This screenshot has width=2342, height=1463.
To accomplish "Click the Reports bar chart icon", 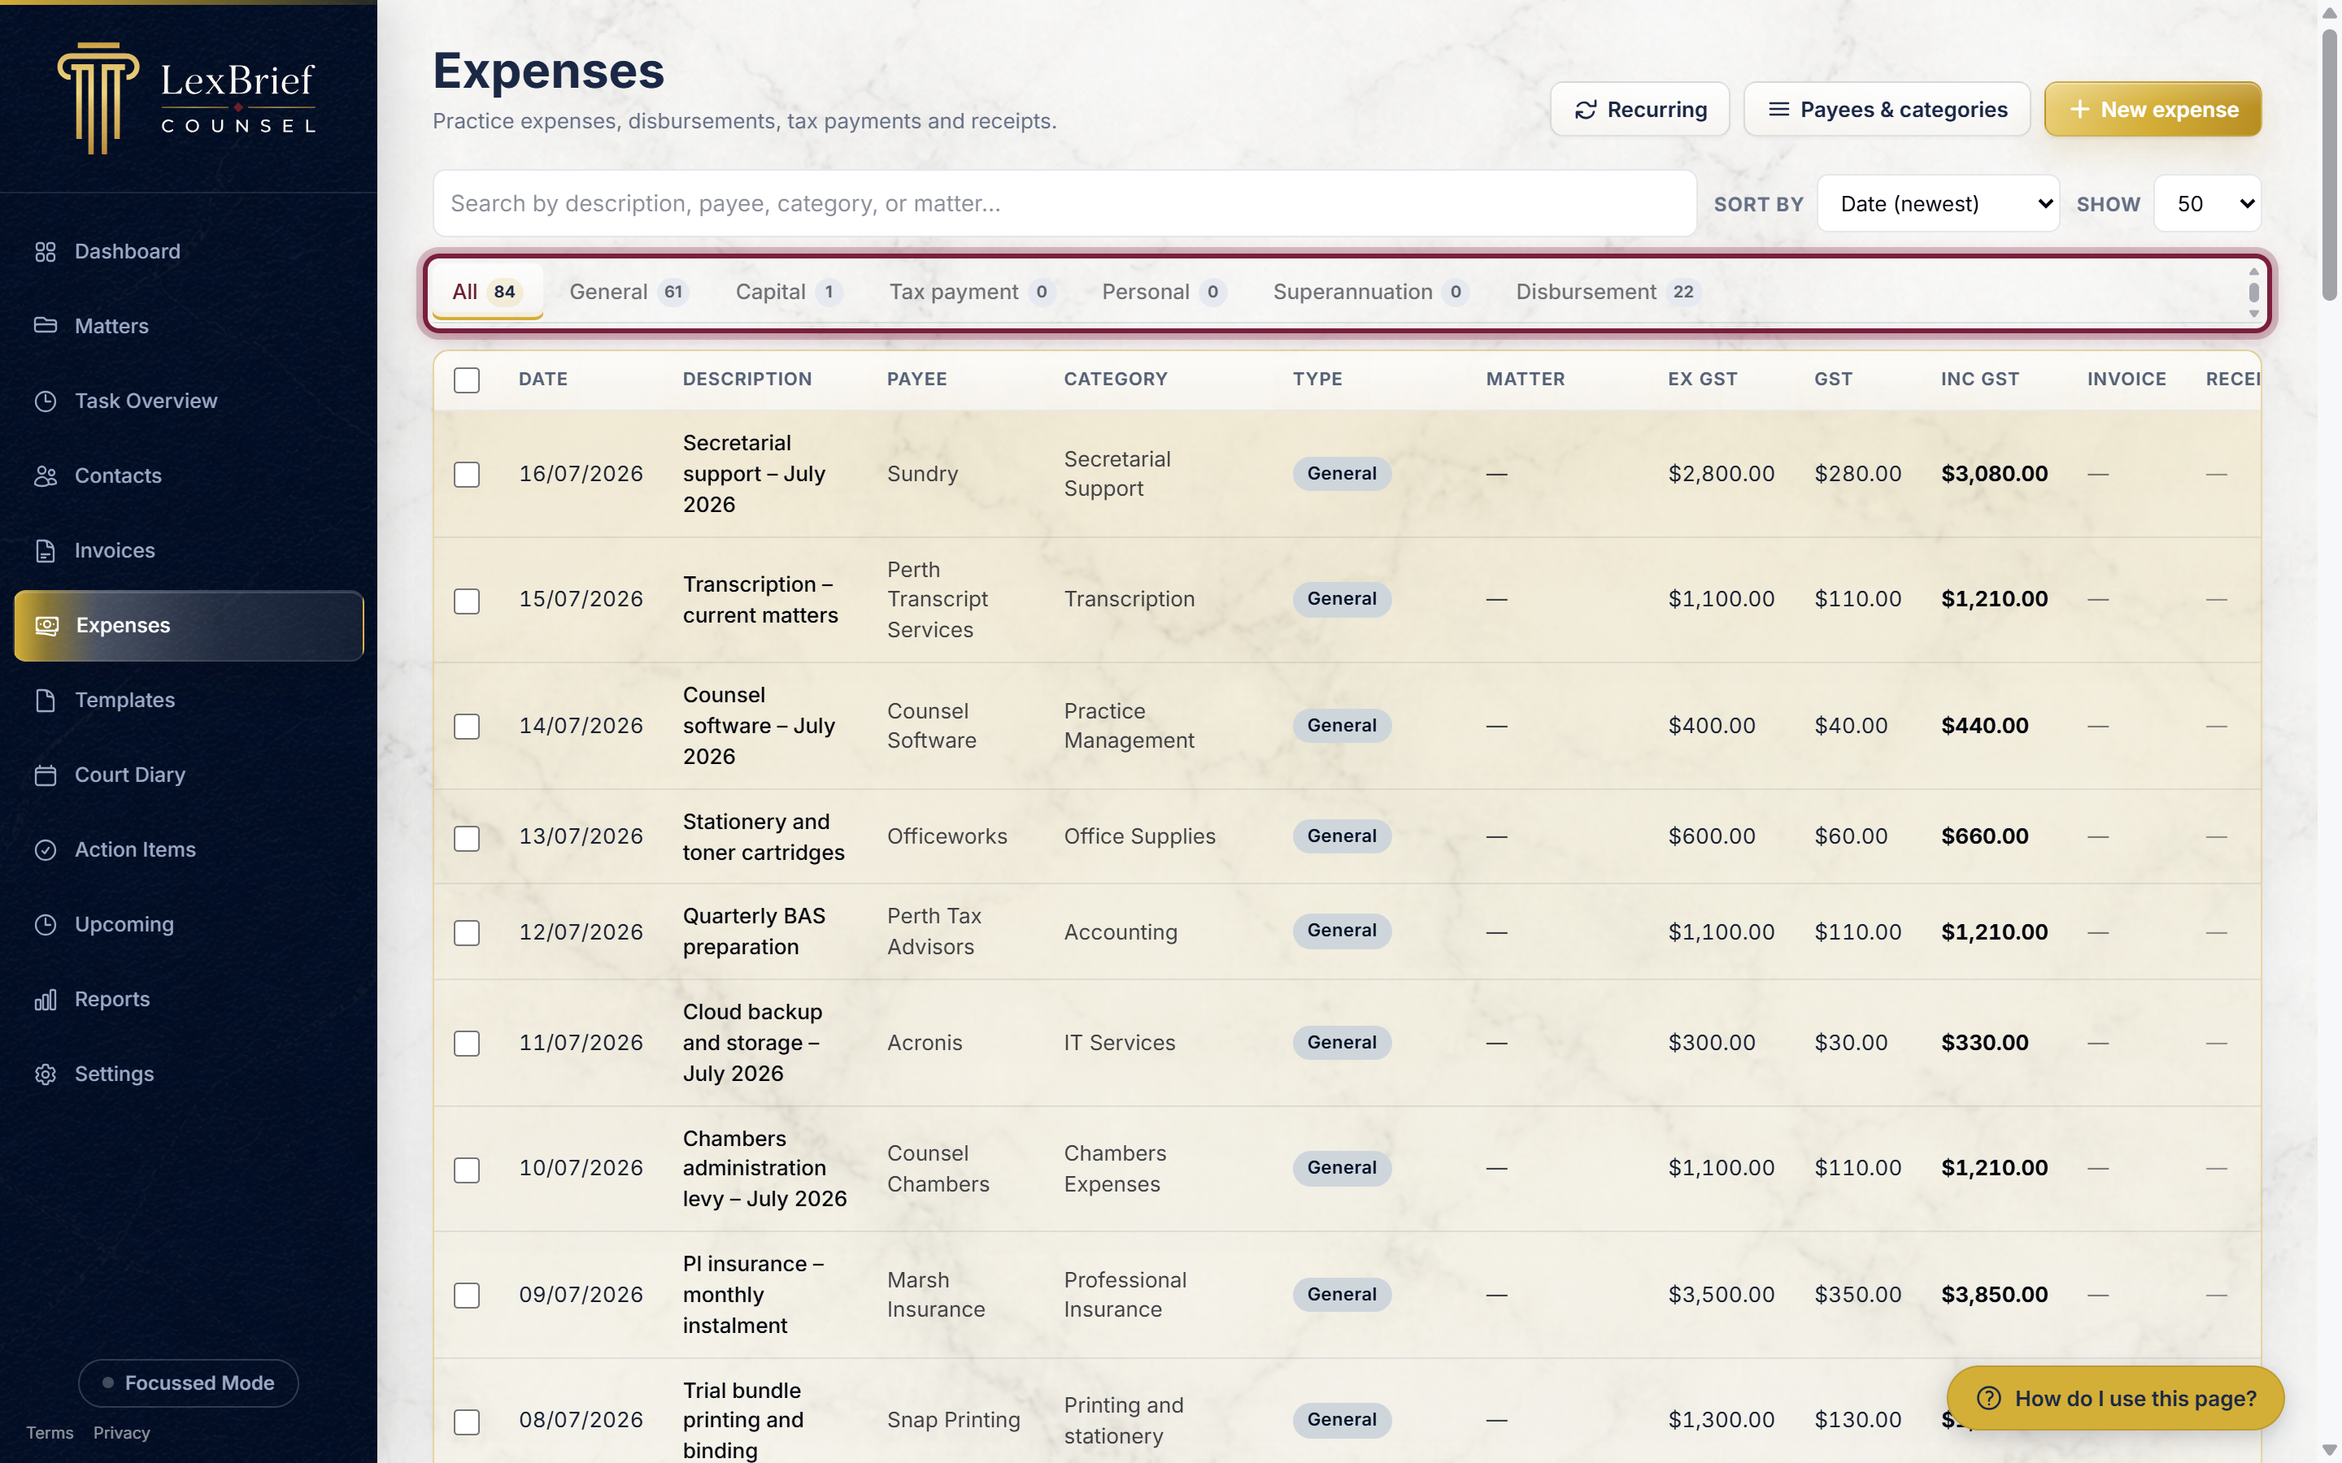I will click(x=46, y=1000).
